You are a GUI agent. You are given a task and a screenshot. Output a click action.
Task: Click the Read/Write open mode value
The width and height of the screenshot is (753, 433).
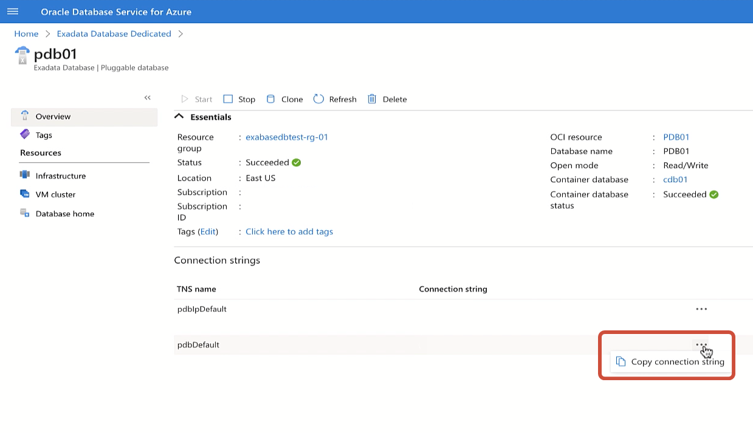686,165
